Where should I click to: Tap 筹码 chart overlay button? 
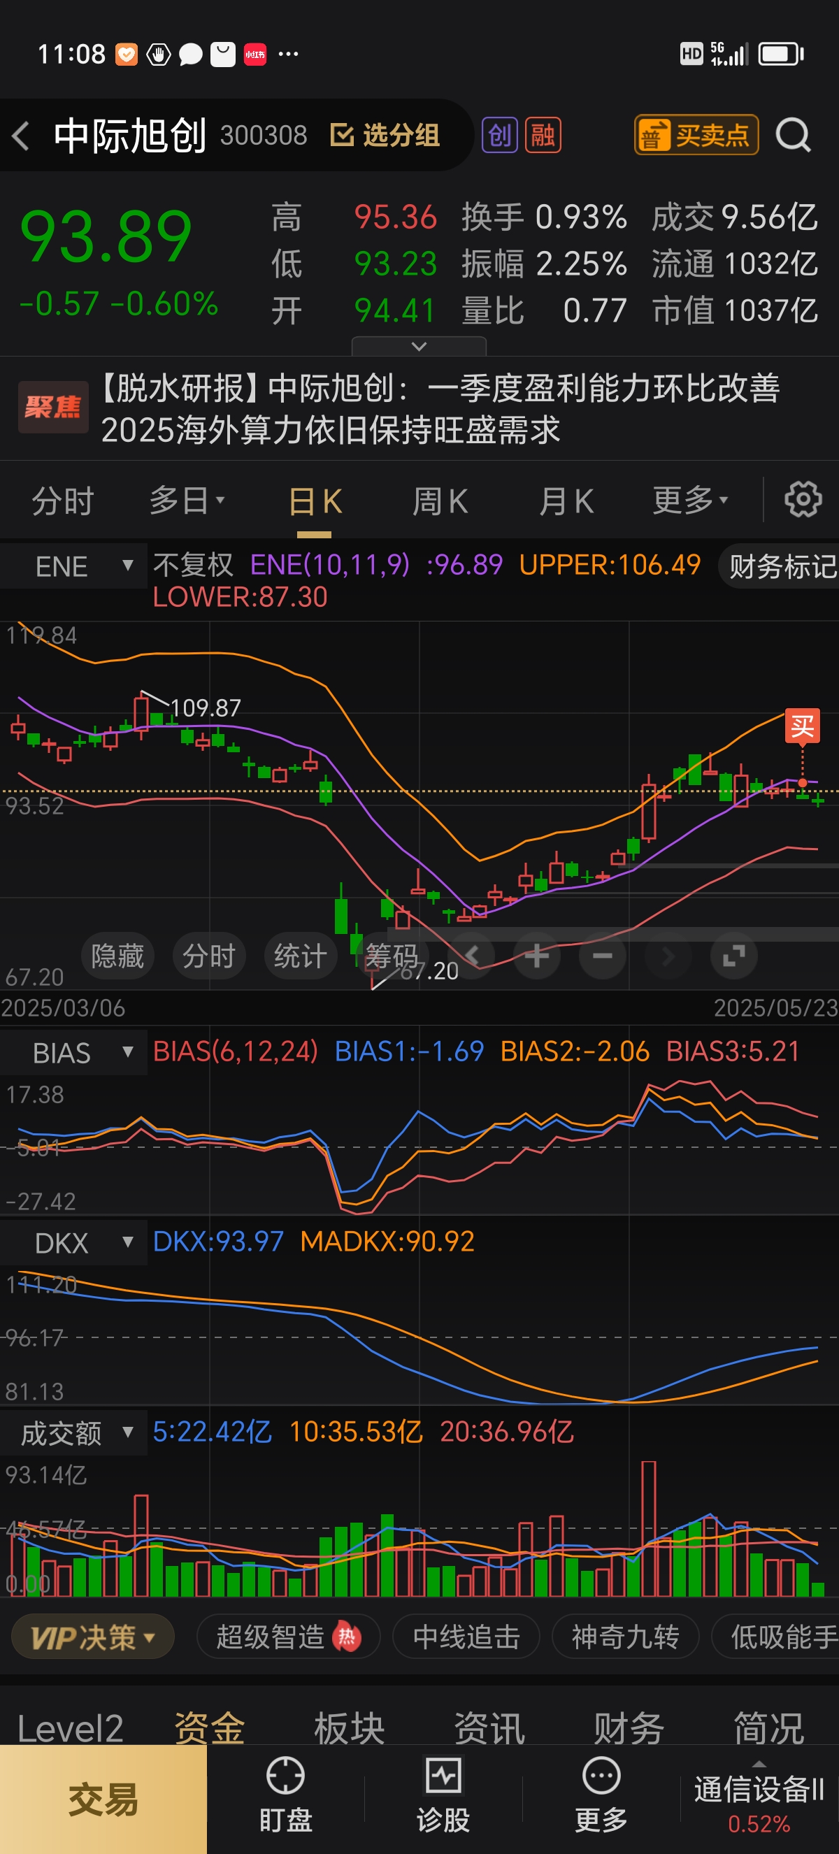point(392,956)
